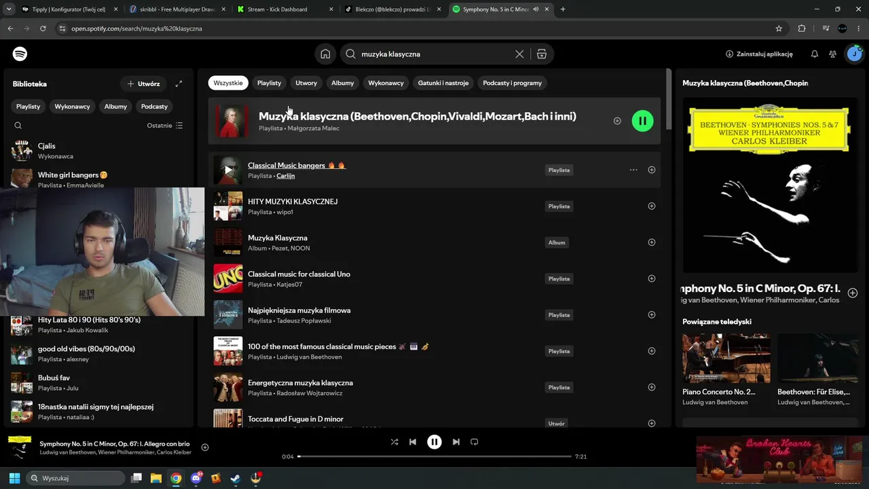Add Energetyczna muzyka klasyczna to library
The width and height of the screenshot is (869, 489).
[652, 387]
